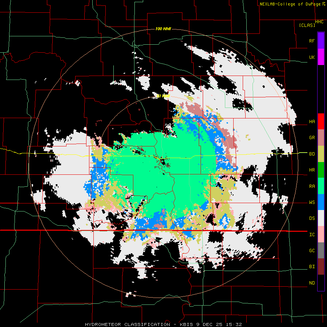Click the IC legend label
The width and height of the screenshot is (327, 327).
(312, 235)
